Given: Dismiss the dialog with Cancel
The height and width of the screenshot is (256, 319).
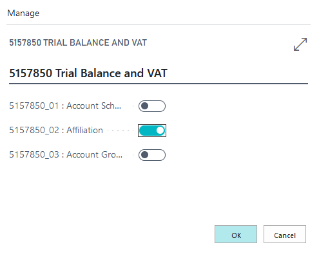Looking at the screenshot, I should (x=285, y=234).
